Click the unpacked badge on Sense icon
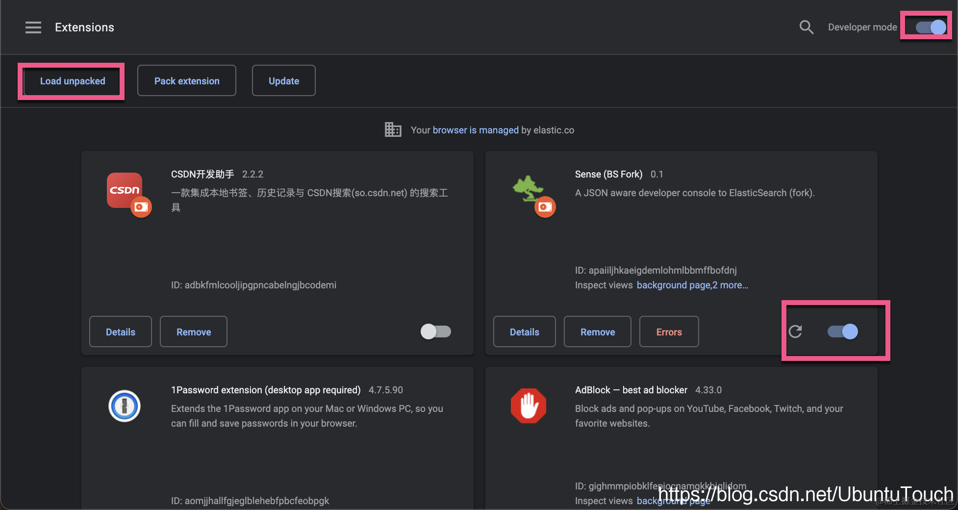Screen dimensions: 958x510 (x=545, y=207)
